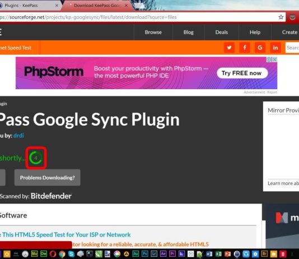Launch Adobe Audition from the taskbar
This screenshot has height=259, width=299.
click(136, 254)
